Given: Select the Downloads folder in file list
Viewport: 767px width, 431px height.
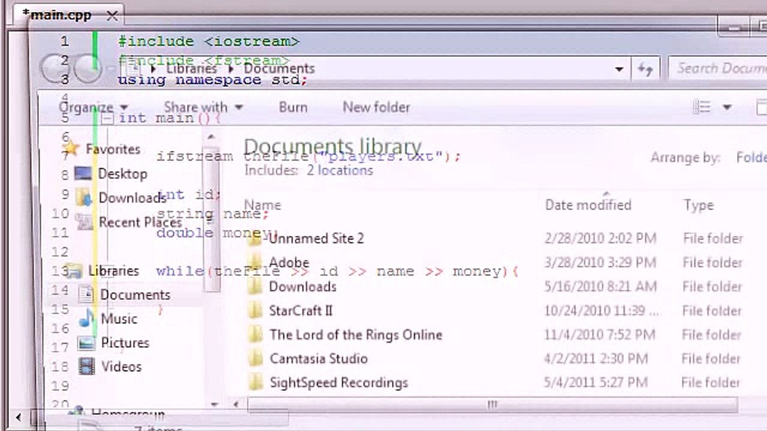Looking at the screenshot, I should [x=302, y=287].
